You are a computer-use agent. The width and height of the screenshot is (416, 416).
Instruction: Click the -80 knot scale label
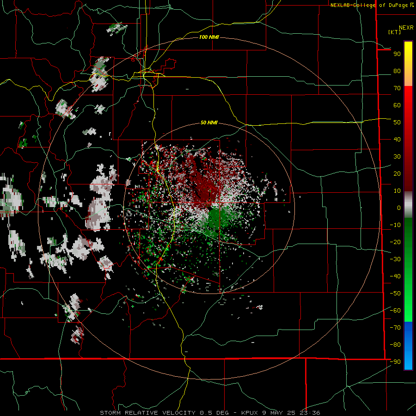tap(395, 345)
